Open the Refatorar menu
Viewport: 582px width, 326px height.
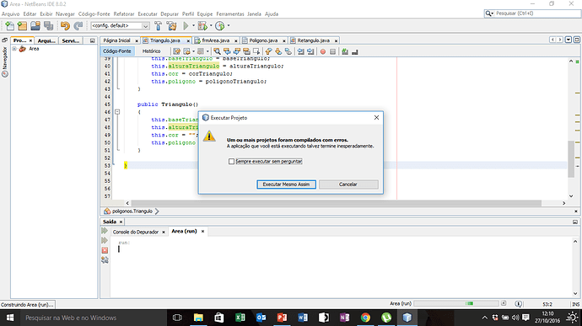click(124, 14)
